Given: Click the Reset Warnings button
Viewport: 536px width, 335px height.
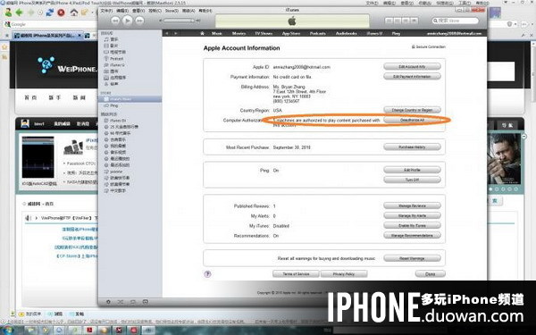Looking at the screenshot, I should coord(412,258).
